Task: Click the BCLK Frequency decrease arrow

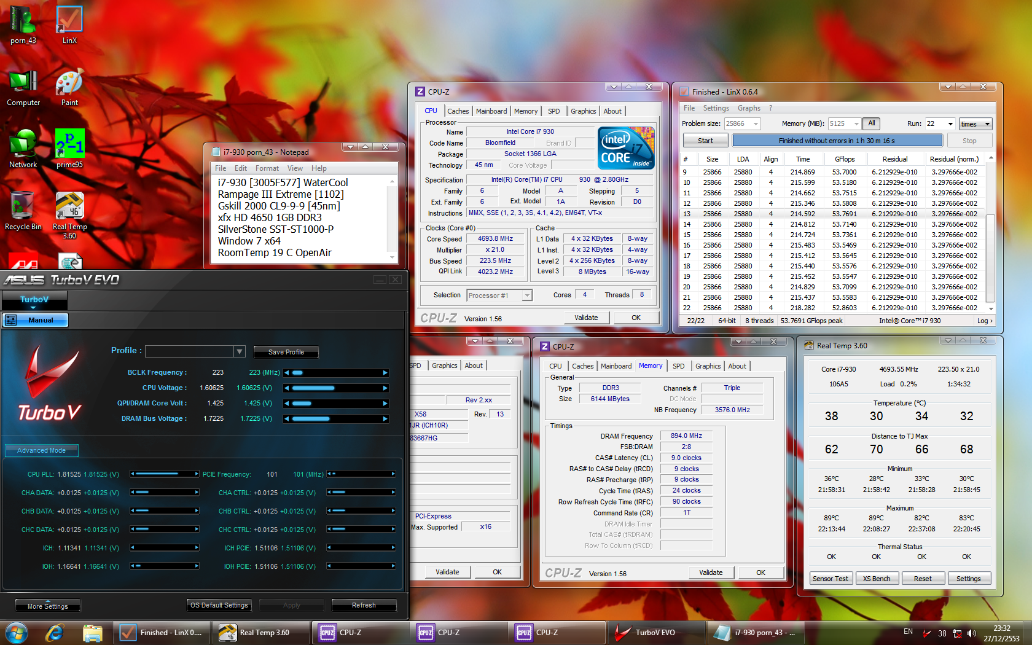Action: pyautogui.click(x=287, y=373)
